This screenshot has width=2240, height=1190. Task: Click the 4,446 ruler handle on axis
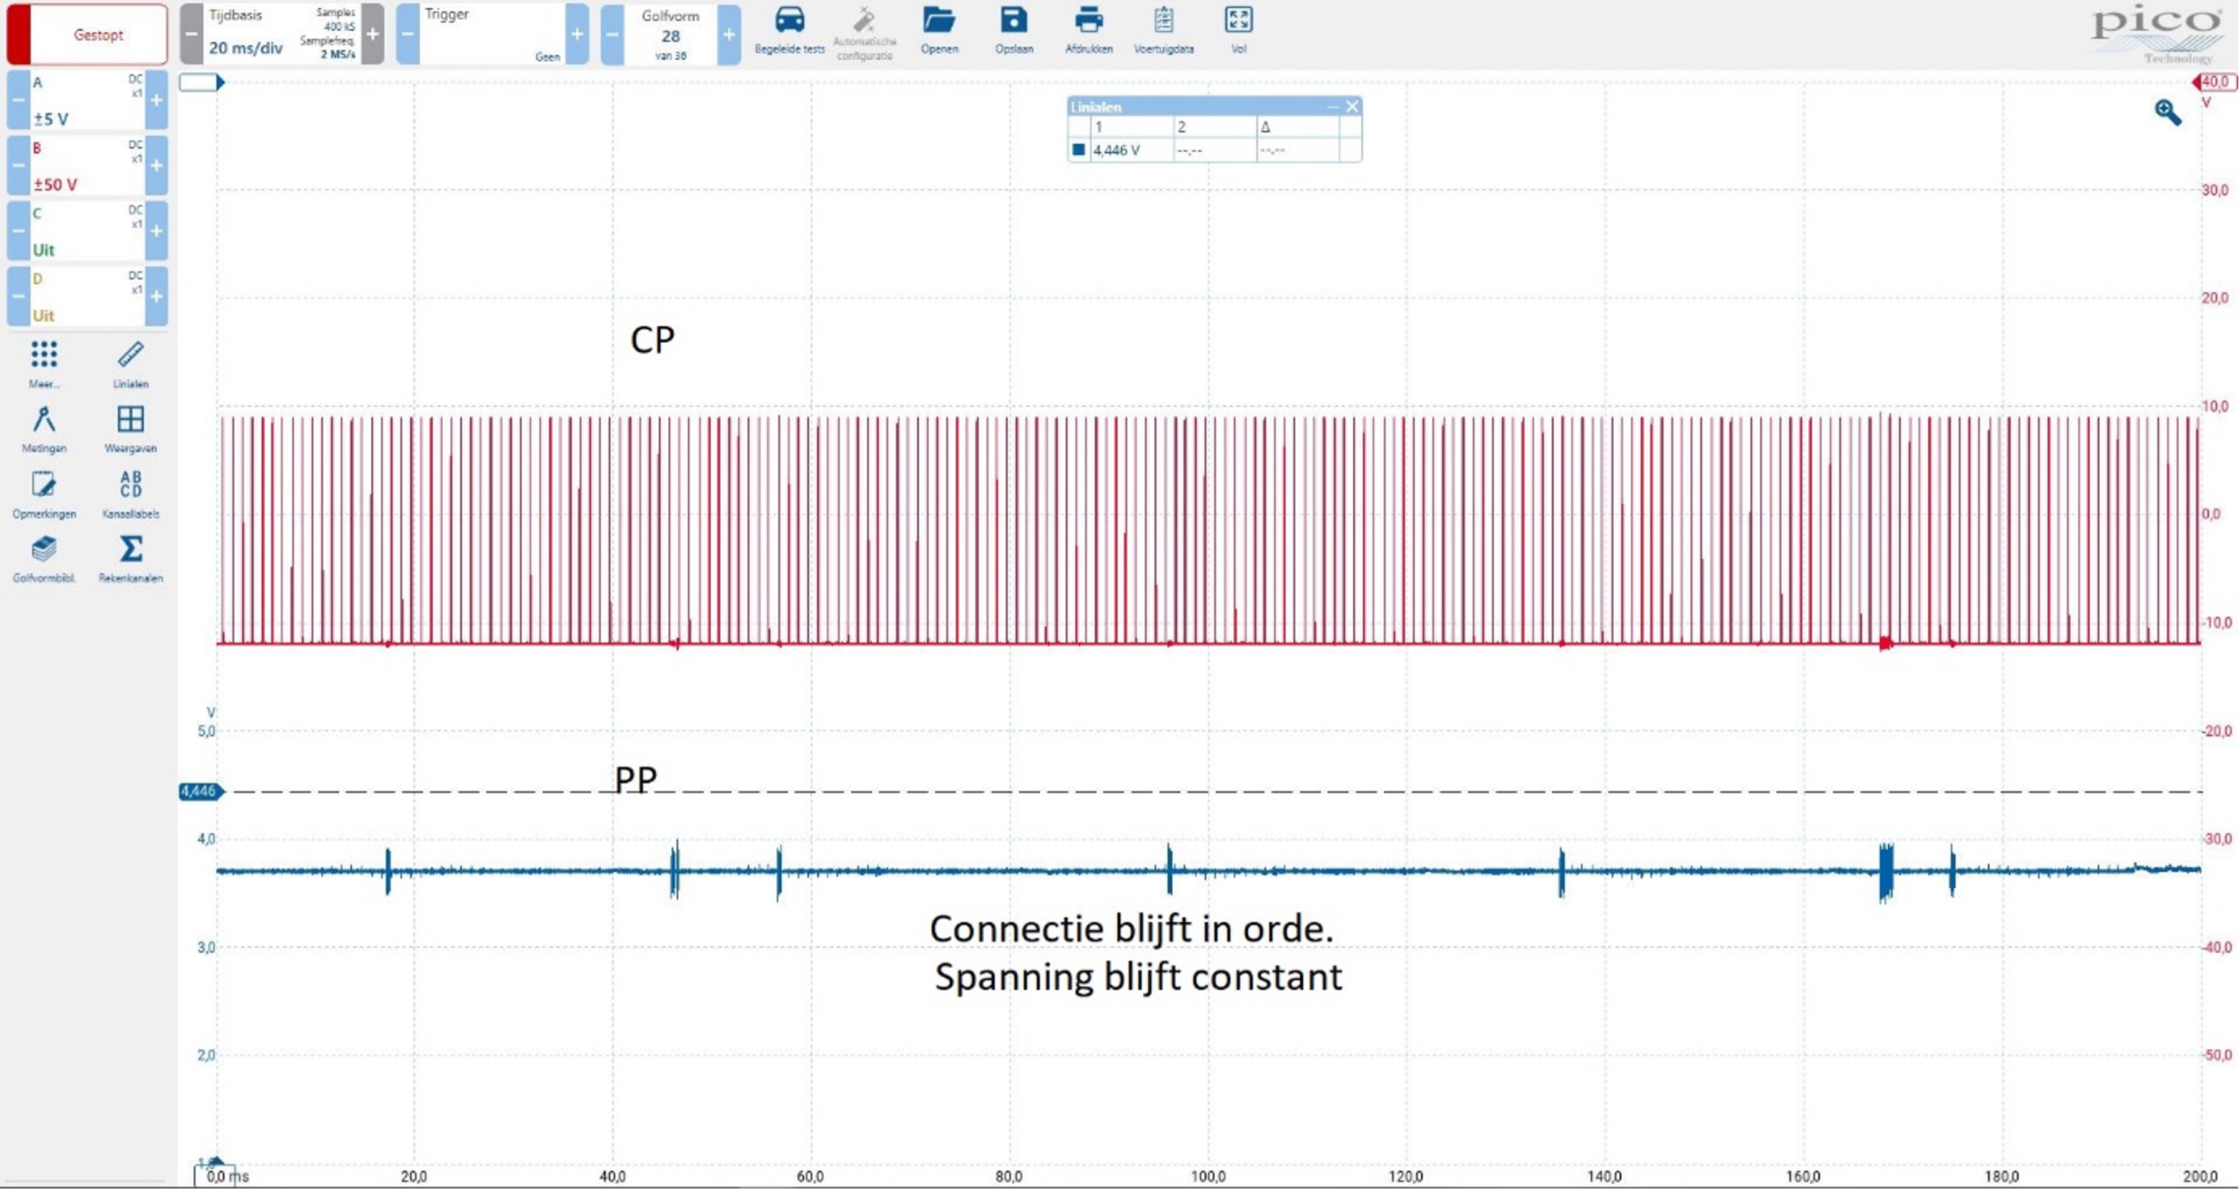(x=200, y=792)
